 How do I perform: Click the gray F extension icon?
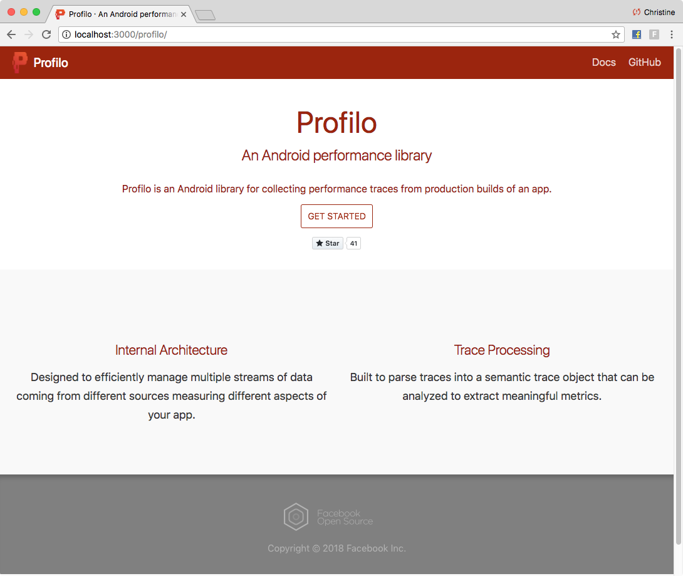point(654,34)
